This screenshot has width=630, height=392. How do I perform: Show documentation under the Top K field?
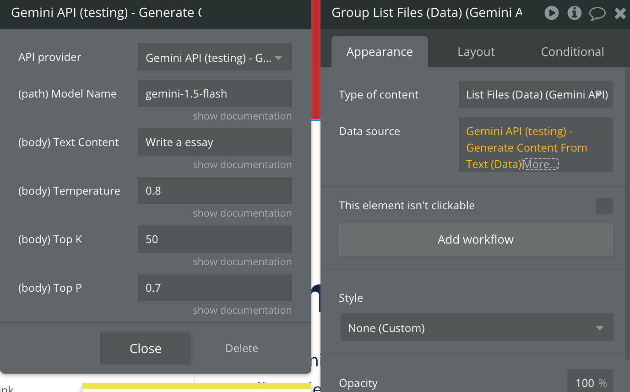click(242, 261)
